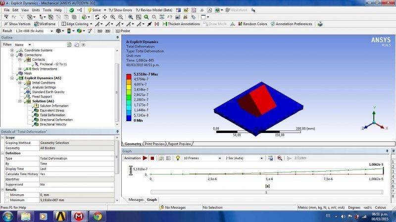Collapse the Explicit Dynamics (A5) node

(12, 78)
